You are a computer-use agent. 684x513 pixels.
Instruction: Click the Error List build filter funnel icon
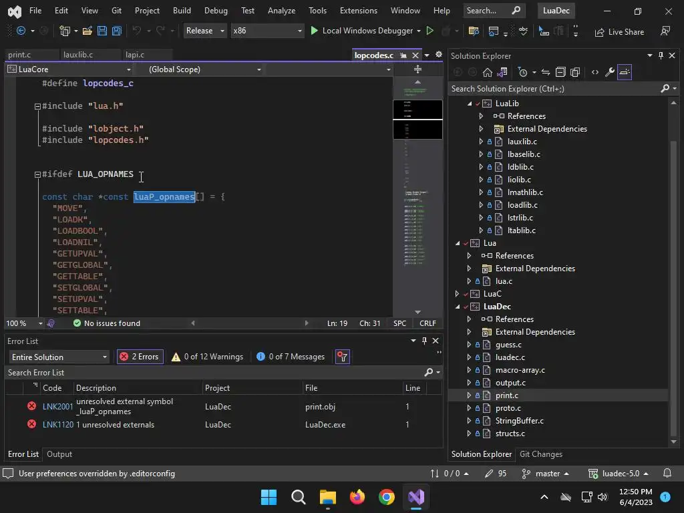pyautogui.click(x=343, y=357)
